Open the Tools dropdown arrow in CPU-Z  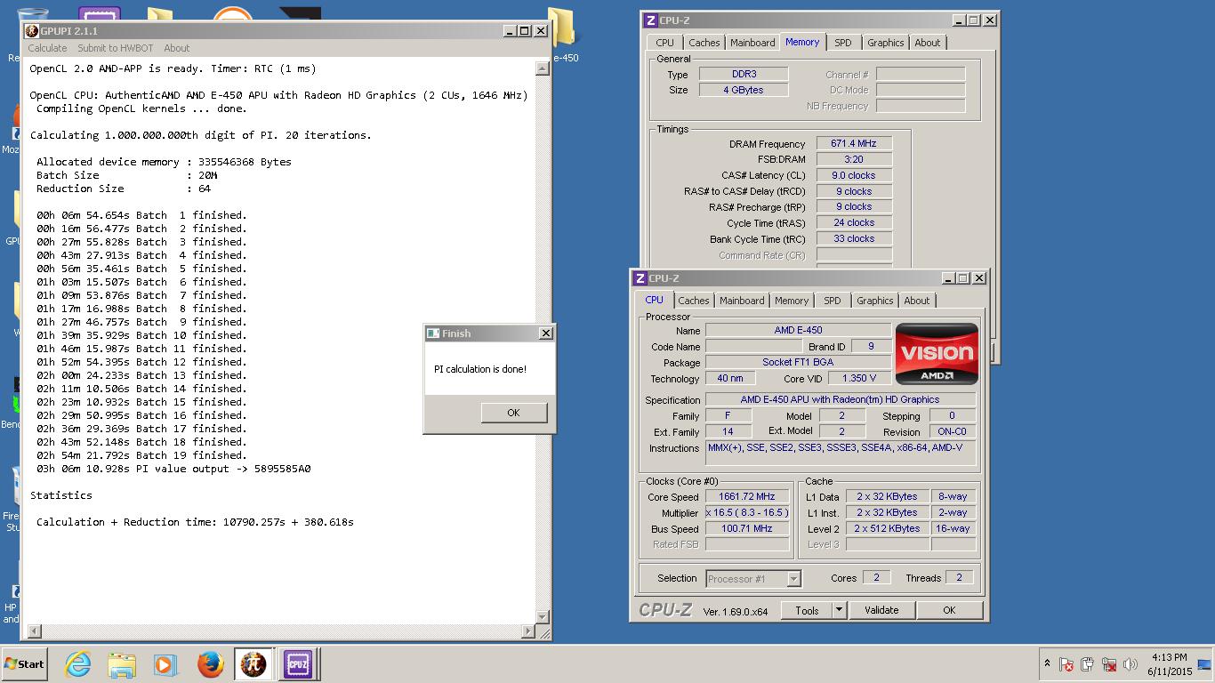[x=838, y=610]
